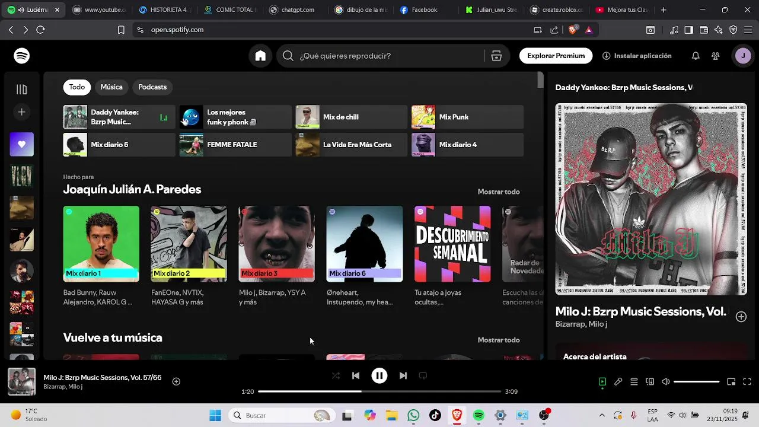Click Instalar aplicación link
Viewport: 759px width, 427px height.
pyautogui.click(x=637, y=56)
